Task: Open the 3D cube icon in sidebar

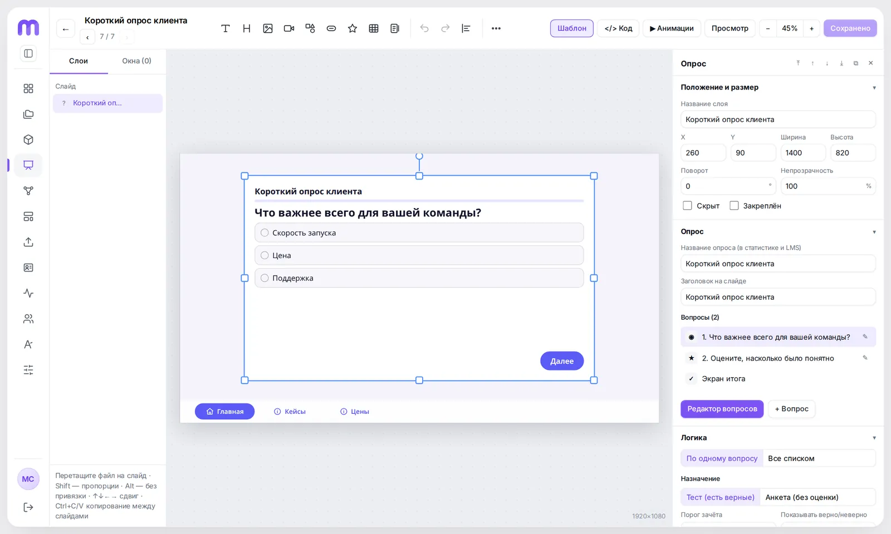Action: click(x=28, y=140)
